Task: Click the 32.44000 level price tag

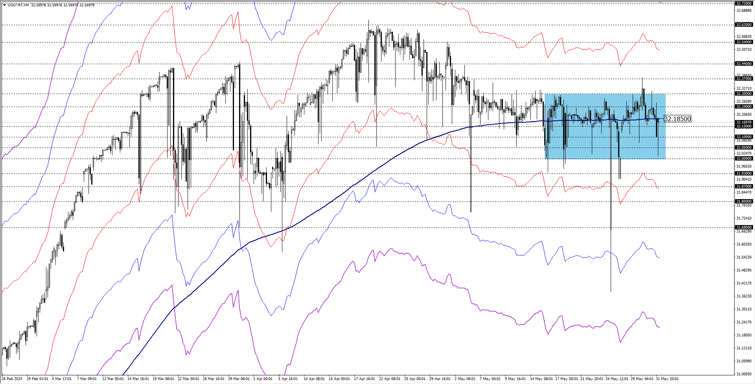Action: pos(744,64)
